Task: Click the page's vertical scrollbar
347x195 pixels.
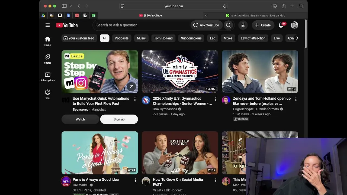Action: pyautogui.click(x=306, y=34)
